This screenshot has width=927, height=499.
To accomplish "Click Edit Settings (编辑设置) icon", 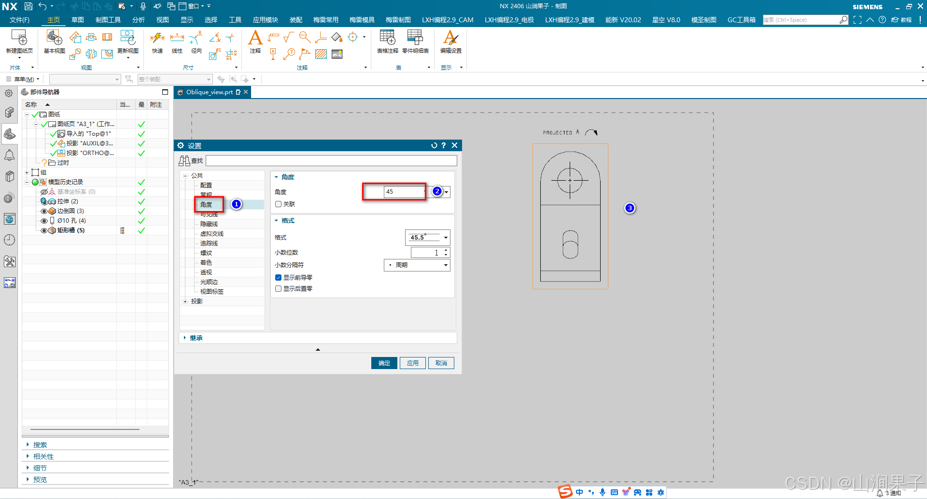I will click(451, 42).
